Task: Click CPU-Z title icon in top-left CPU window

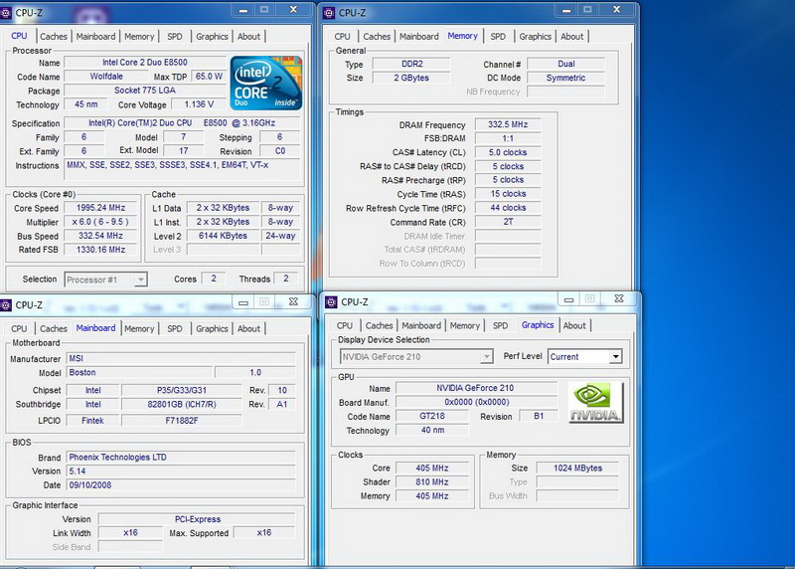Action: click(7, 12)
